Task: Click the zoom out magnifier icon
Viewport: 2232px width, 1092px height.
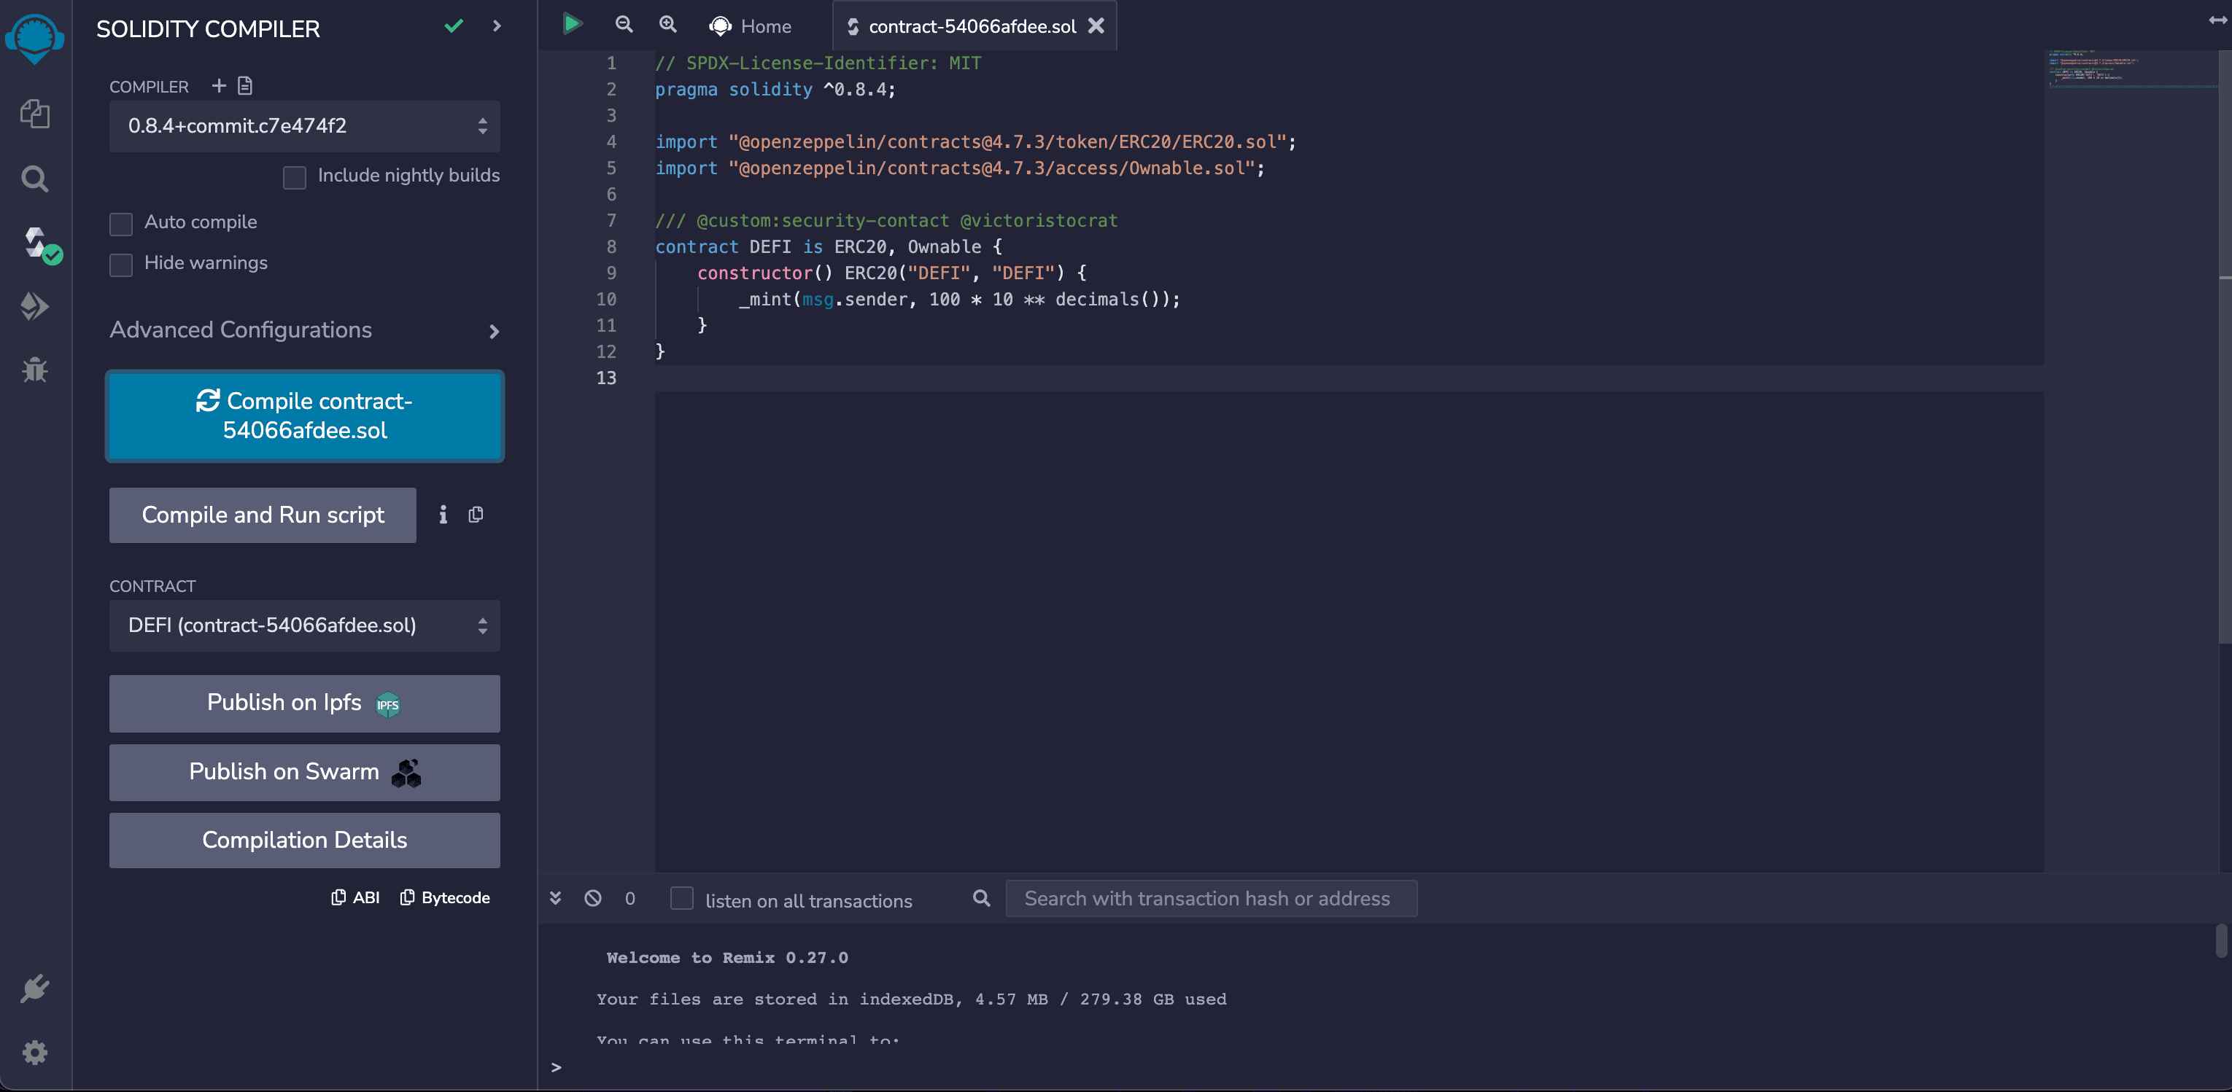Action: (x=622, y=26)
